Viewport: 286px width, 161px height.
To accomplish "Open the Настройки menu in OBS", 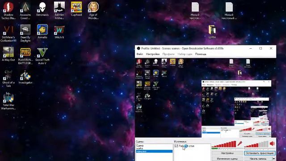I will (153, 54).
